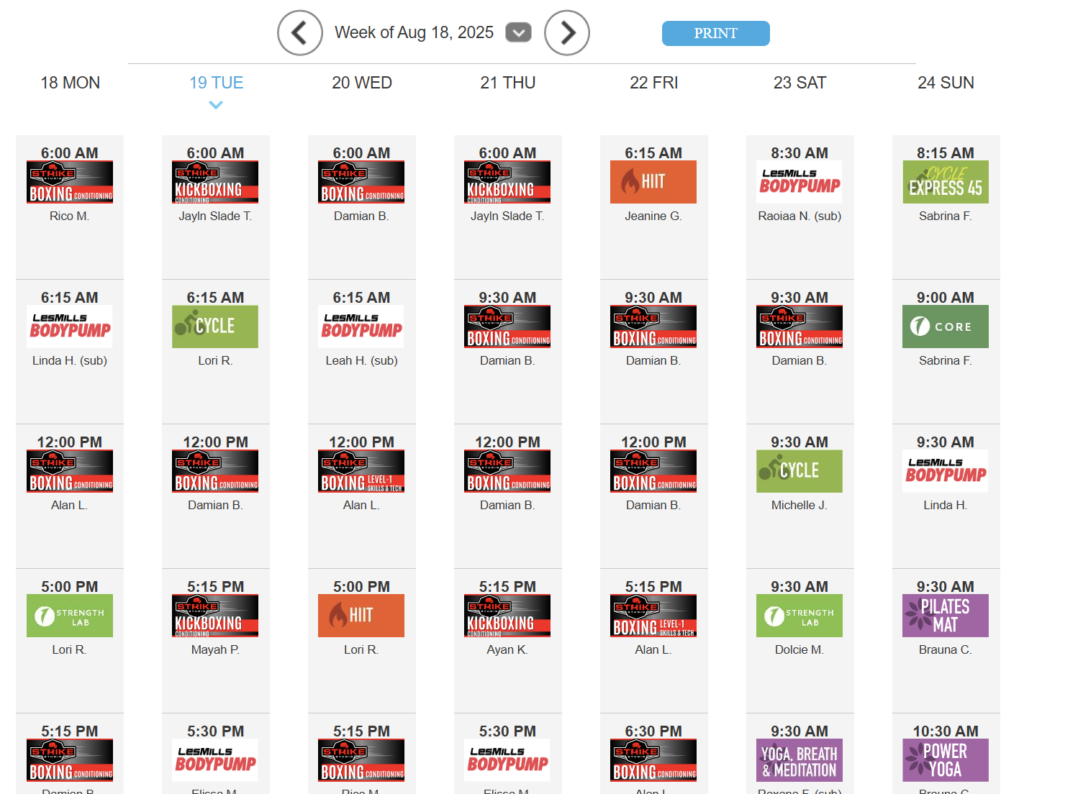Open Monday 6:00 AM Boxing Conditioning class

(70, 182)
